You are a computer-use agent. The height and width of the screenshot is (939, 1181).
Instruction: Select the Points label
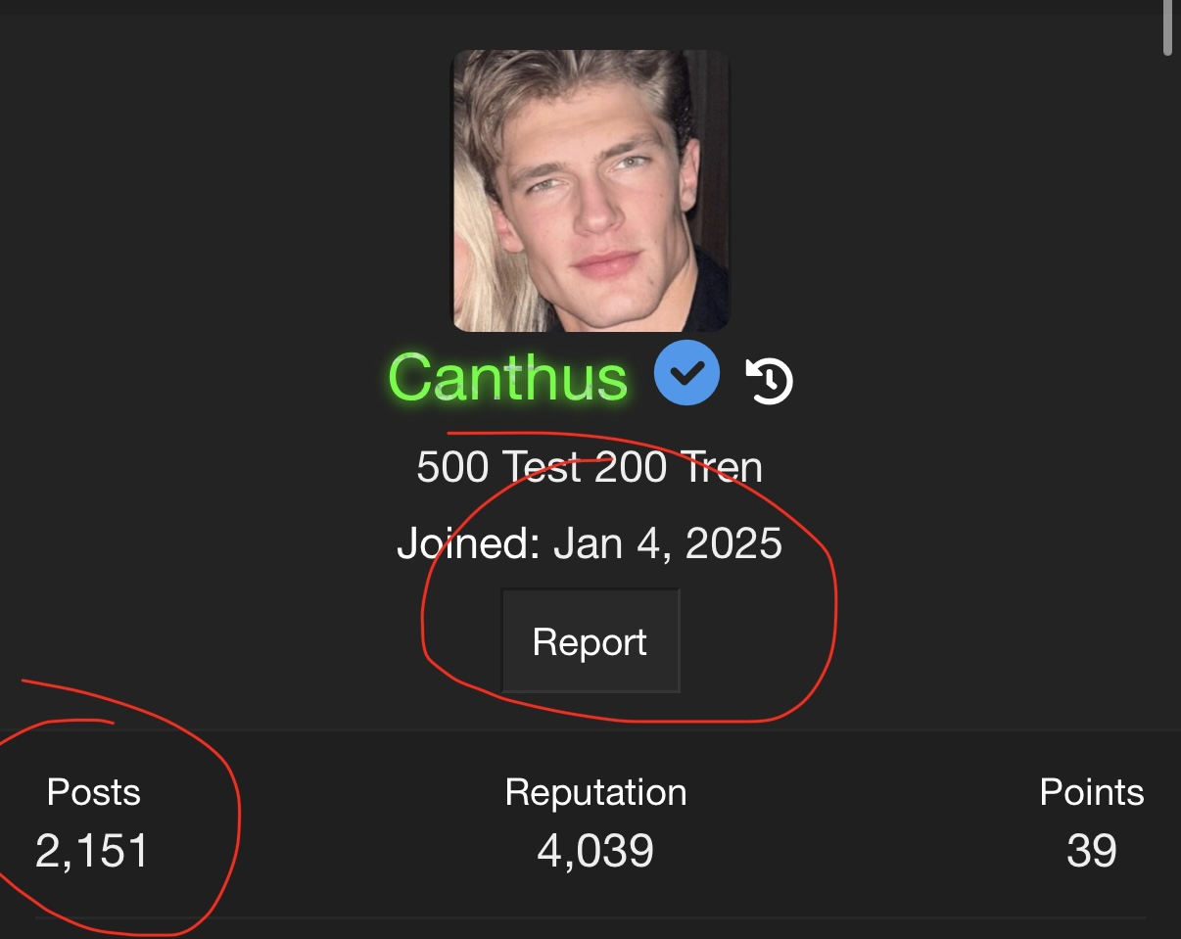[x=1091, y=792]
